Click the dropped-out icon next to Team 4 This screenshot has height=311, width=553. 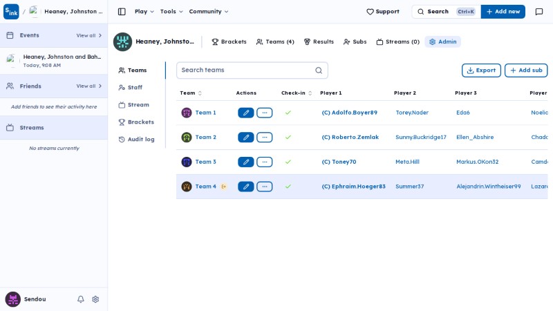click(223, 187)
